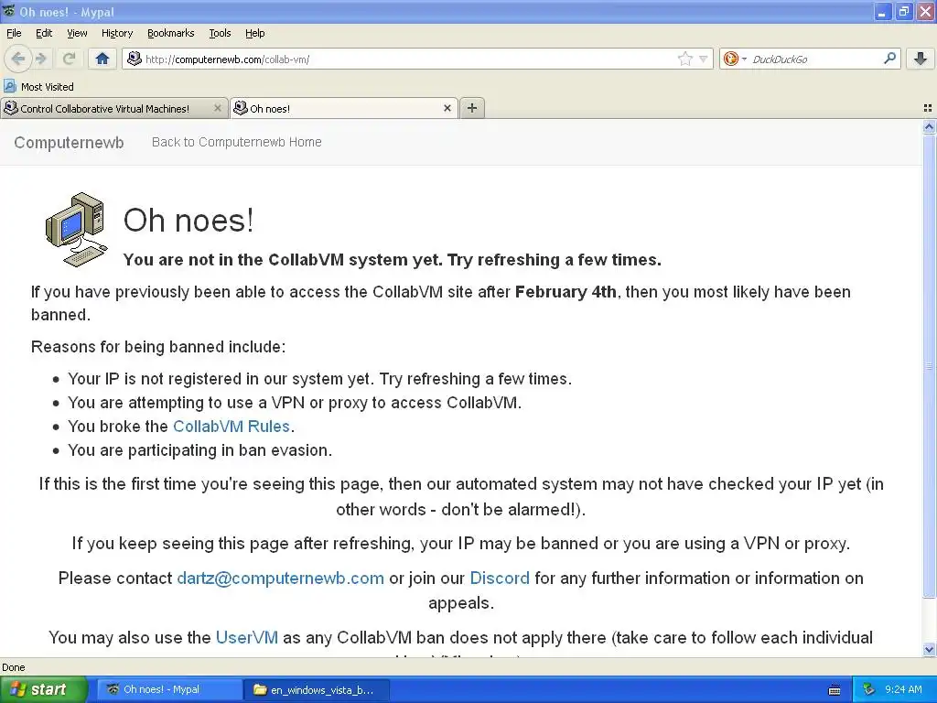Select the Oh noes! - Mypal taskbar button
This screenshot has height=703, width=937.
coord(169,689)
